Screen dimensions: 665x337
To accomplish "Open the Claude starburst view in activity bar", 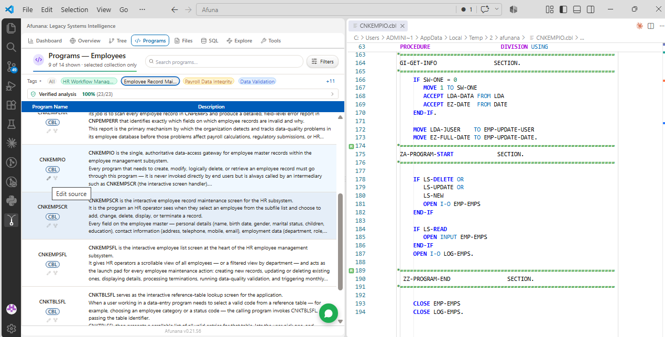I will coord(10,143).
